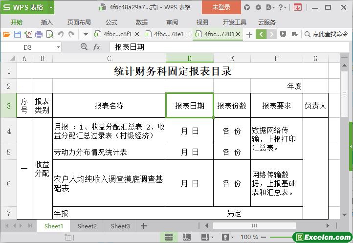This screenshot has width=353, height=243.
Task: Save the workbook using the floppy icon
Action: coord(17,34)
